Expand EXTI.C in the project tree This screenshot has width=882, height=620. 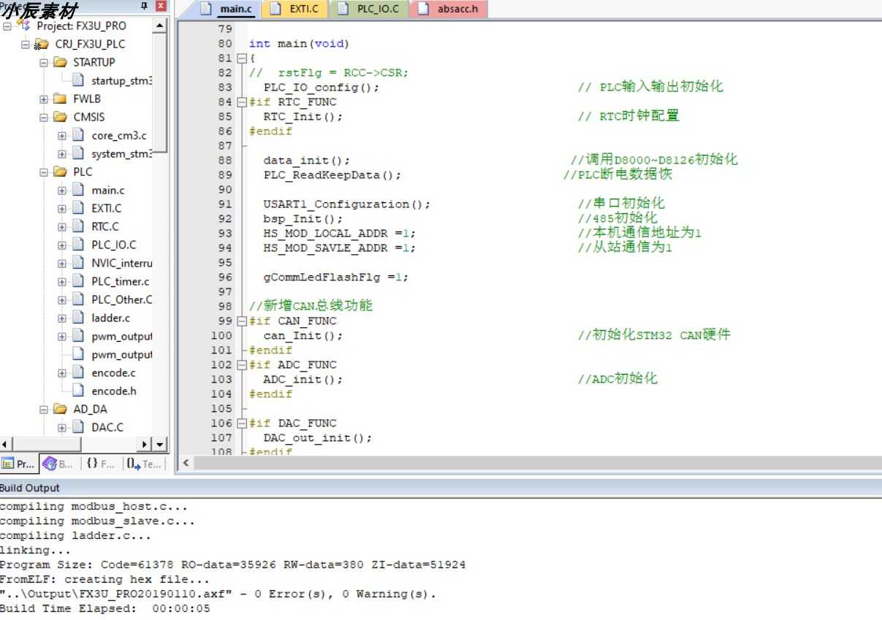tap(62, 208)
